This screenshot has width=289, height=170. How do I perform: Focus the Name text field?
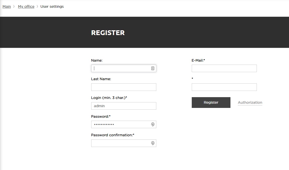pos(121,68)
